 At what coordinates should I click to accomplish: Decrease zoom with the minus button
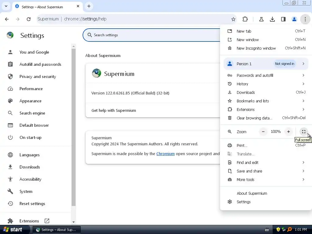263,132
